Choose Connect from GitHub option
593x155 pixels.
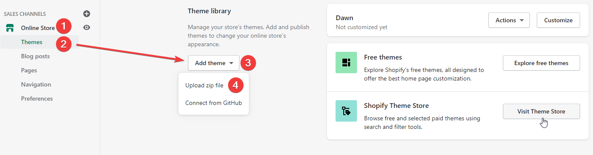point(214,103)
